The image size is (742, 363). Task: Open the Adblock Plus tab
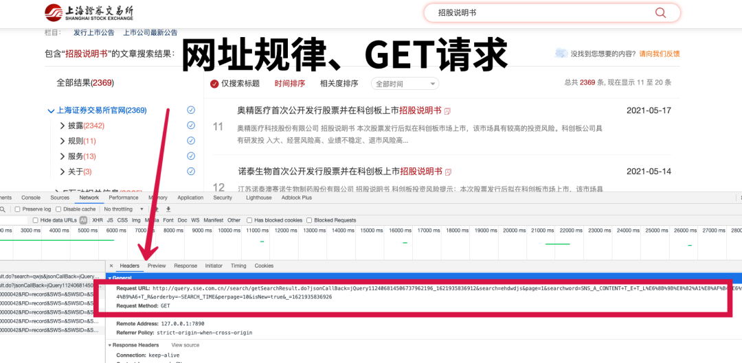point(297,198)
